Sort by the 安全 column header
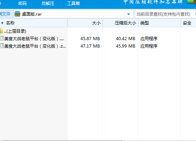This screenshot has height=141, width=196. point(187,23)
